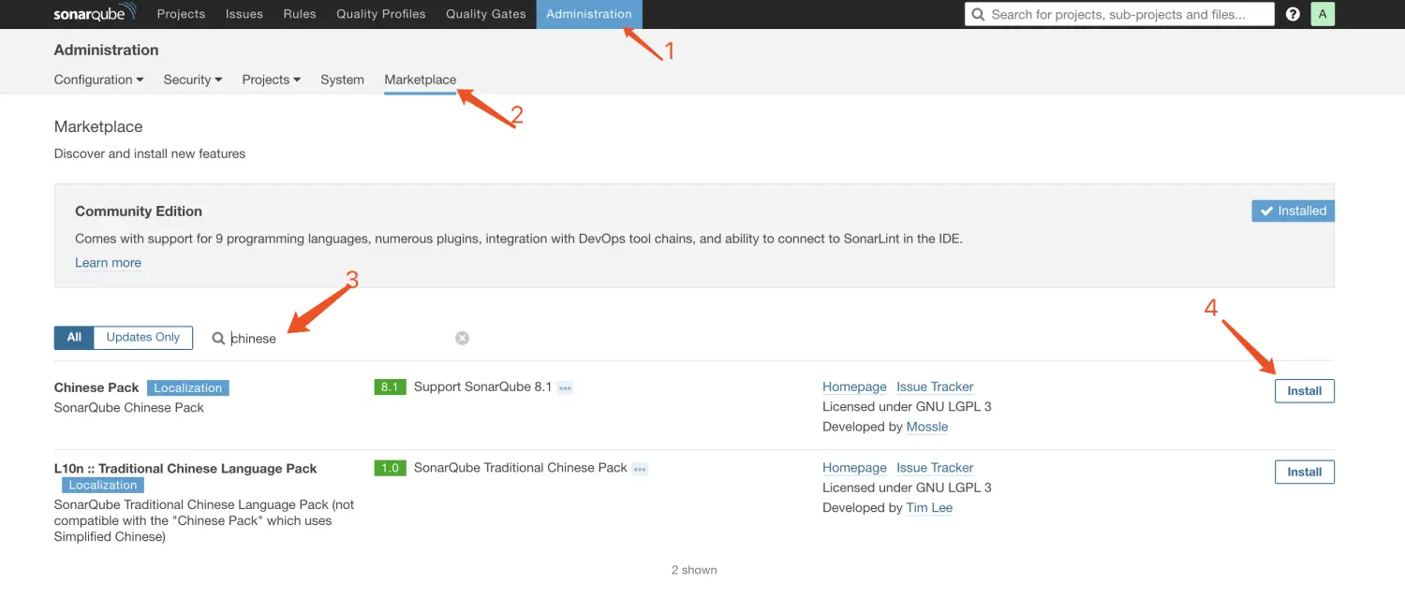Clear the chinese search text with X icon
Image resolution: width=1405 pixels, height=597 pixels.
pos(462,338)
